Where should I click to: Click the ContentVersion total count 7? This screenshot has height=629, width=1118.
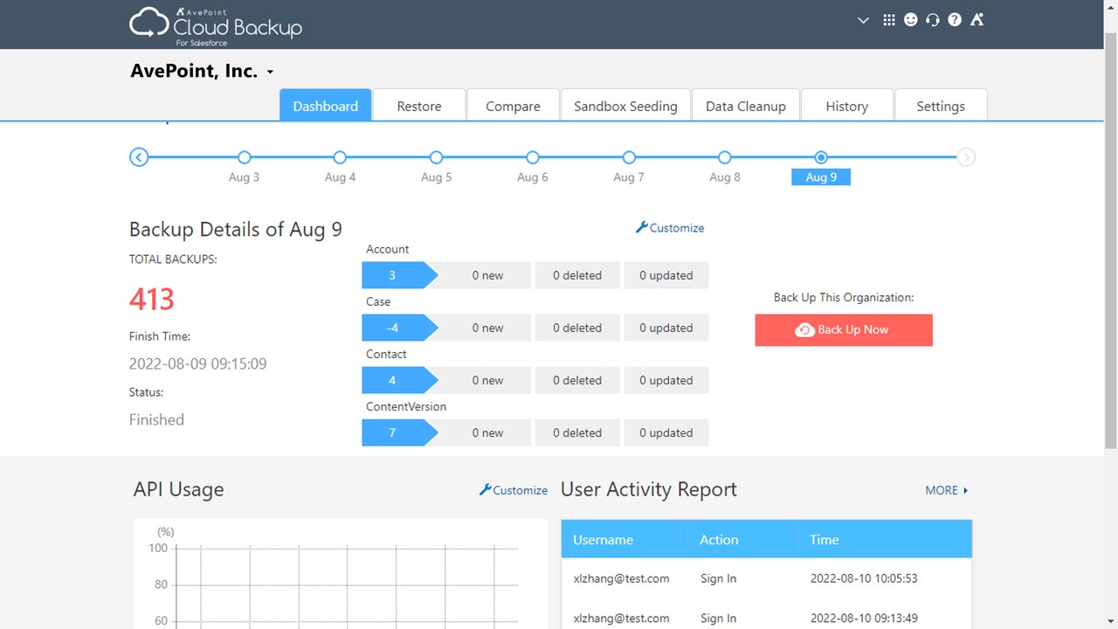(399, 432)
